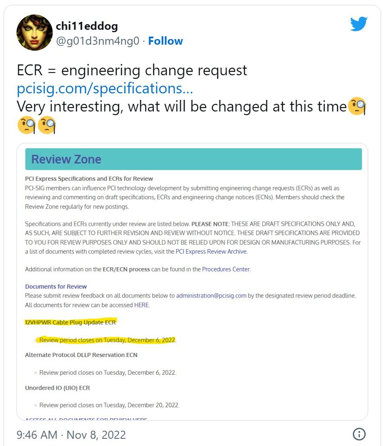The image size is (383, 446).
Task: Click the PCI Express Review Archive link
Action: [x=211, y=252]
